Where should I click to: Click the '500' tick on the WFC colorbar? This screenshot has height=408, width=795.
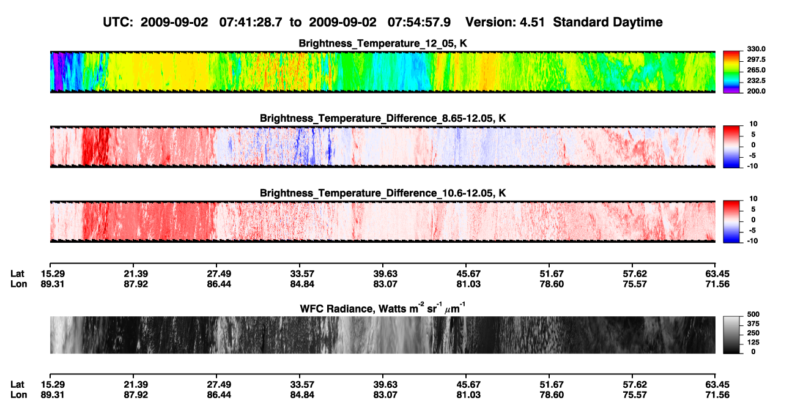pyautogui.click(x=753, y=315)
